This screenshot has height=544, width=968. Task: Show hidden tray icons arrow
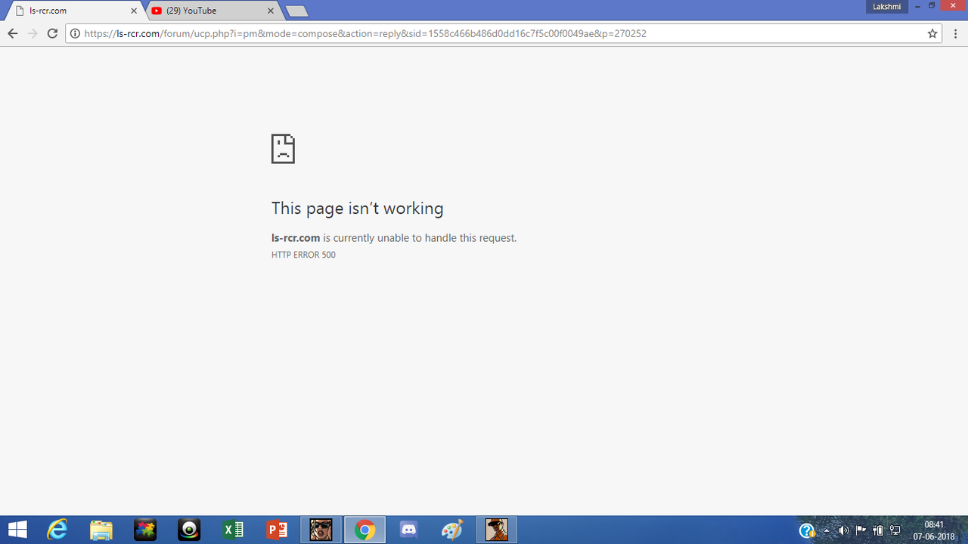tap(826, 530)
